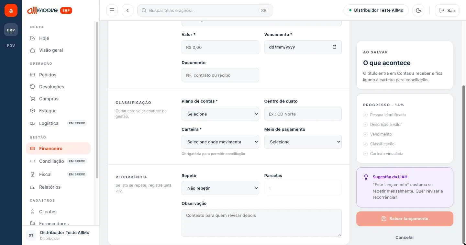The height and width of the screenshot is (245, 466).
Task: Focus the Observação text area
Action: point(261,223)
